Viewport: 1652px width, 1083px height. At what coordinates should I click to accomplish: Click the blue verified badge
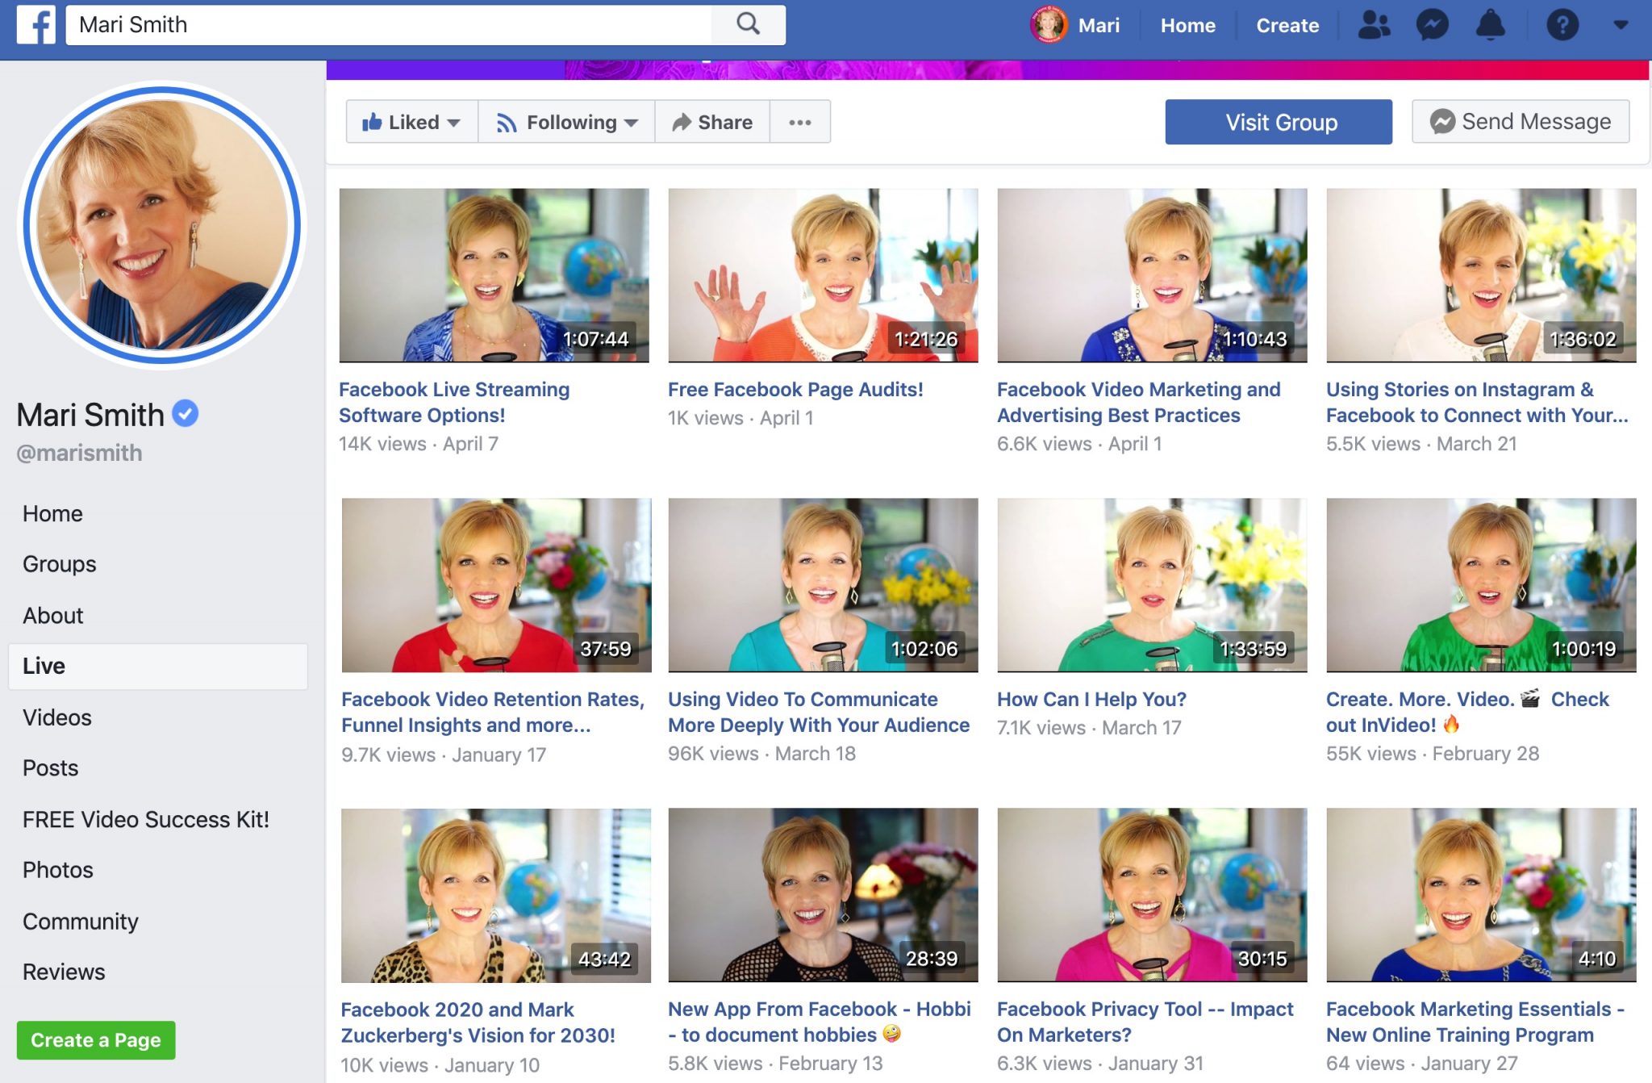[x=186, y=413]
